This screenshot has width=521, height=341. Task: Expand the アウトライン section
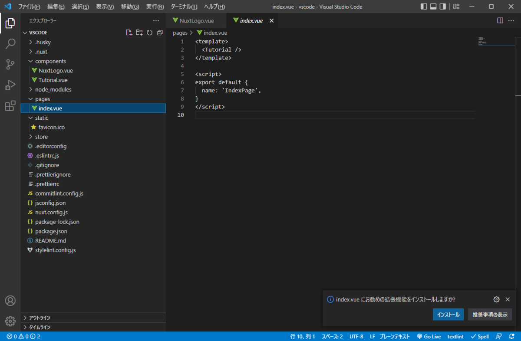[x=93, y=318]
